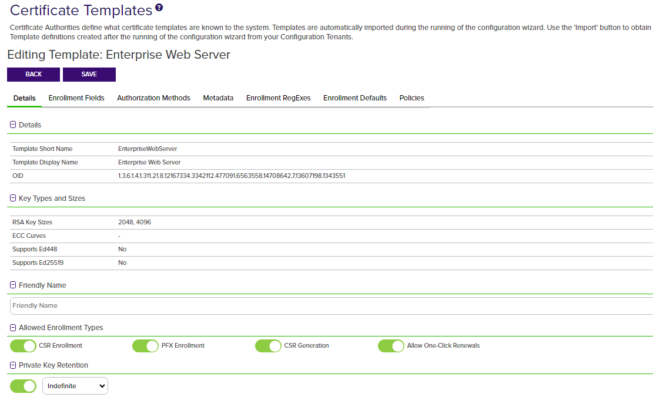Collapse Allowed Enrollment Types section
The height and width of the screenshot is (397, 653).
tap(13, 328)
